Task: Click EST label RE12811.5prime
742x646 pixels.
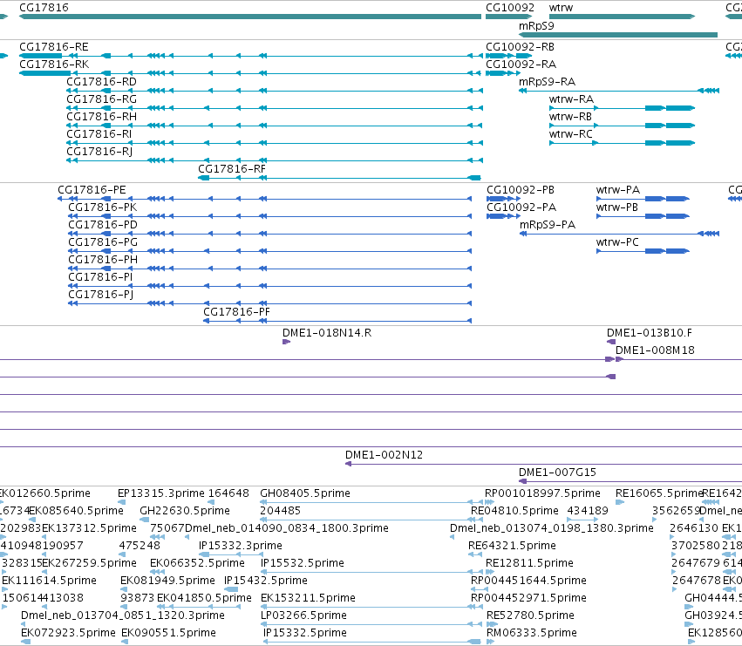Action: (529, 563)
